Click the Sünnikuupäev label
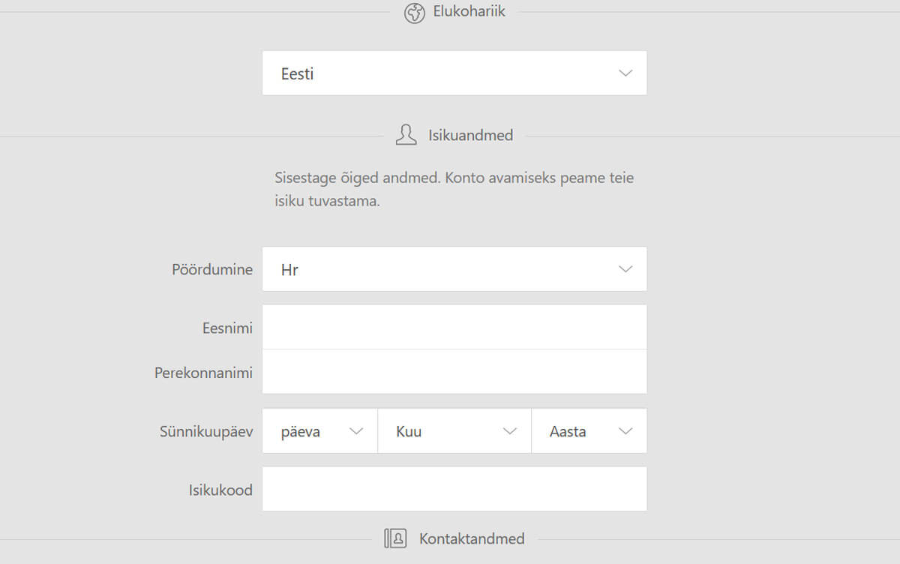 pyautogui.click(x=206, y=432)
